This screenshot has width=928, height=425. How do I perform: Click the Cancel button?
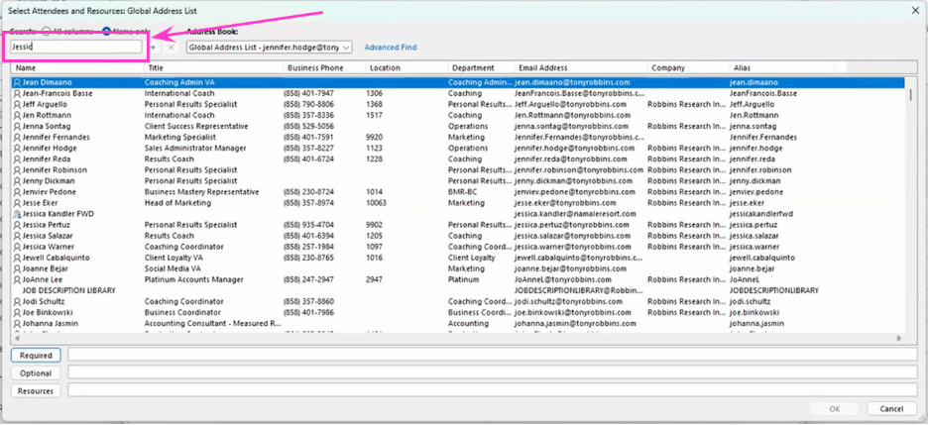(890, 408)
